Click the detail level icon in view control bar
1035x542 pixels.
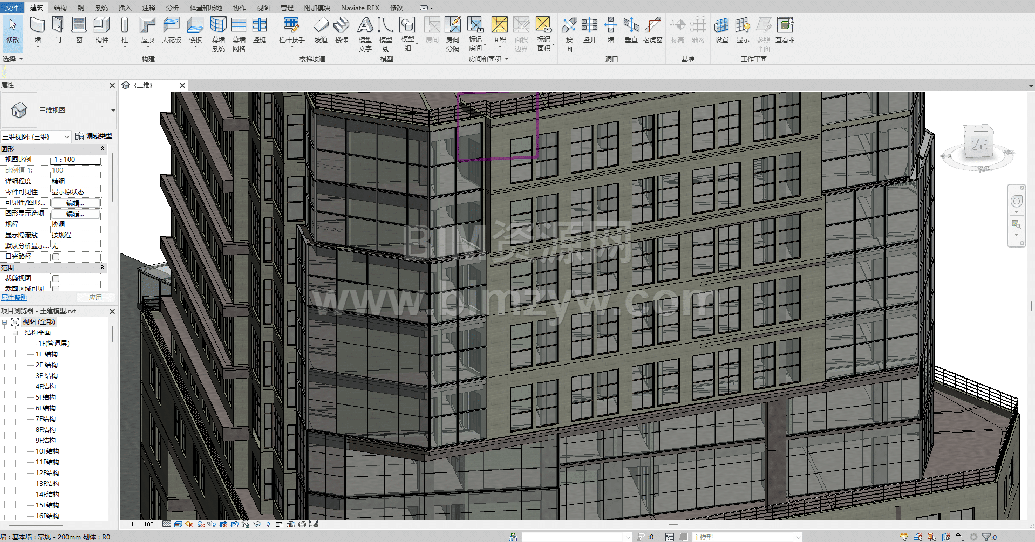click(167, 524)
